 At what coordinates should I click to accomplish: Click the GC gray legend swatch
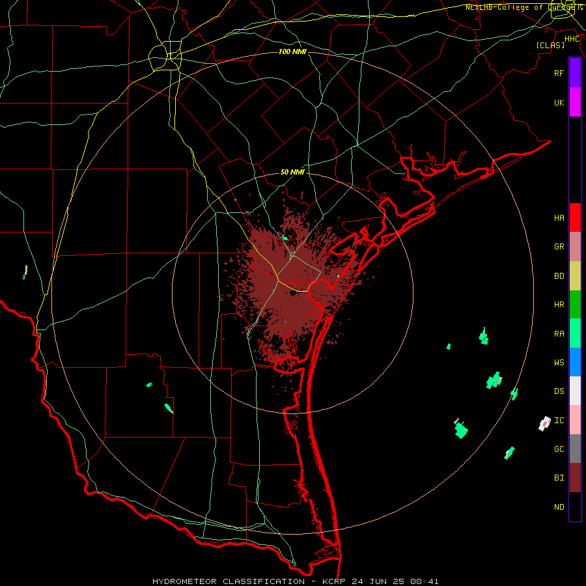point(575,449)
